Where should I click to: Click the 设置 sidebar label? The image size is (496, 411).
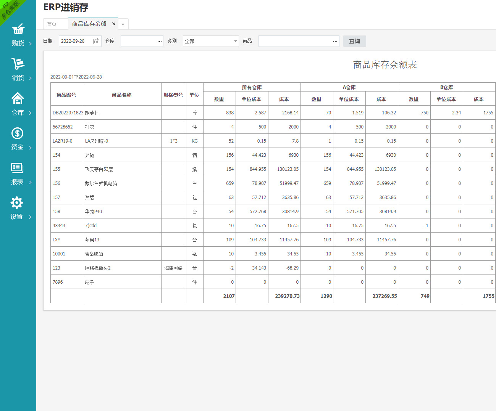click(x=16, y=217)
